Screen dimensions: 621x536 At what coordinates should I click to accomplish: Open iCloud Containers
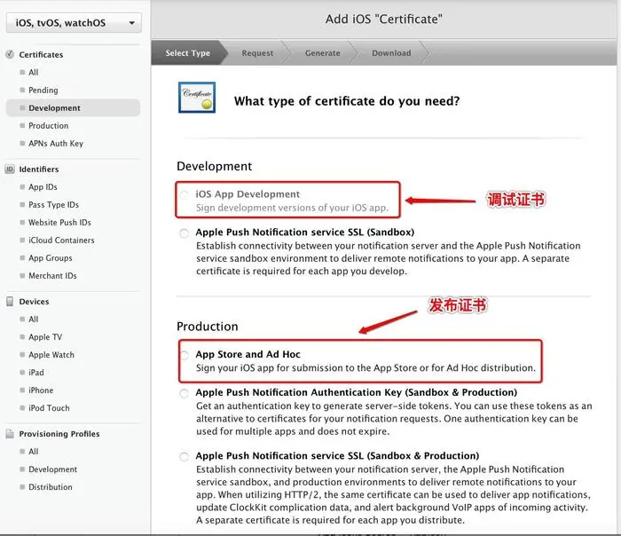(61, 240)
